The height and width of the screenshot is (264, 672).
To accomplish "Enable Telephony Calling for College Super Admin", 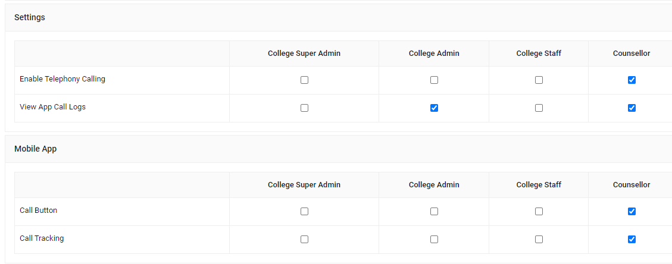I will click(304, 80).
